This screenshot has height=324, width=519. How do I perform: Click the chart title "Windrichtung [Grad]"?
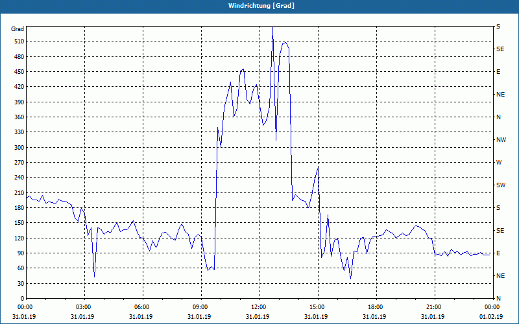tap(261, 6)
